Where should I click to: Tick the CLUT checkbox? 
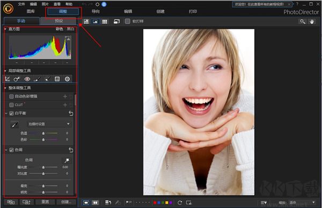pyautogui.click(x=11, y=105)
